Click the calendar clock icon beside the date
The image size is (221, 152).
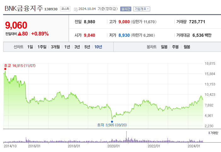click(76, 9)
